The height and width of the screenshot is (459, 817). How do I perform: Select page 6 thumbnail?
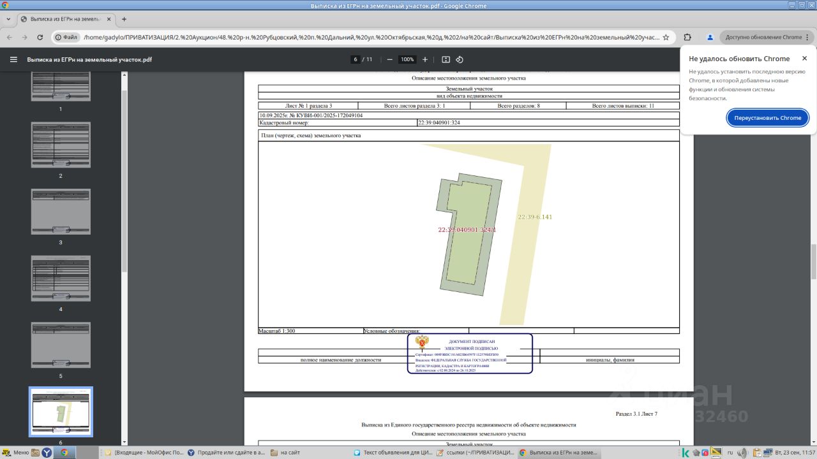(61, 412)
